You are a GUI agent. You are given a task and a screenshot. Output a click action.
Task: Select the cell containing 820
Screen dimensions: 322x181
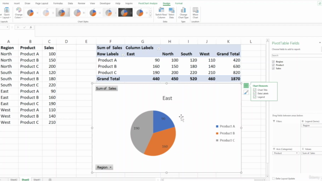[228, 72]
